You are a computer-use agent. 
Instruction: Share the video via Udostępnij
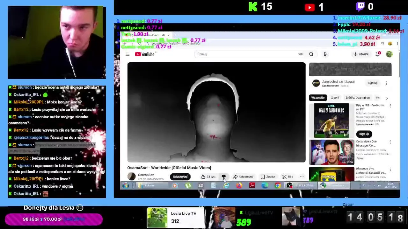pos(243,177)
